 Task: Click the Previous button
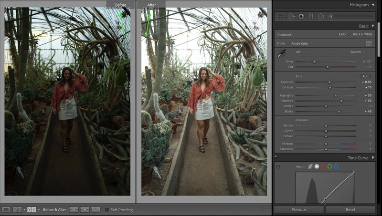click(x=299, y=209)
